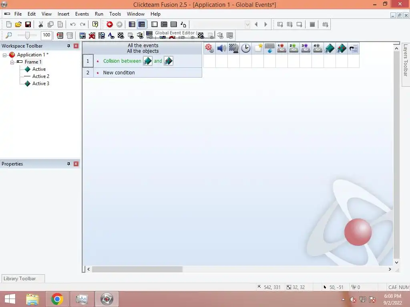The width and height of the screenshot is (410, 307).
Task: Create a new application with New icon
Action: tap(9, 24)
